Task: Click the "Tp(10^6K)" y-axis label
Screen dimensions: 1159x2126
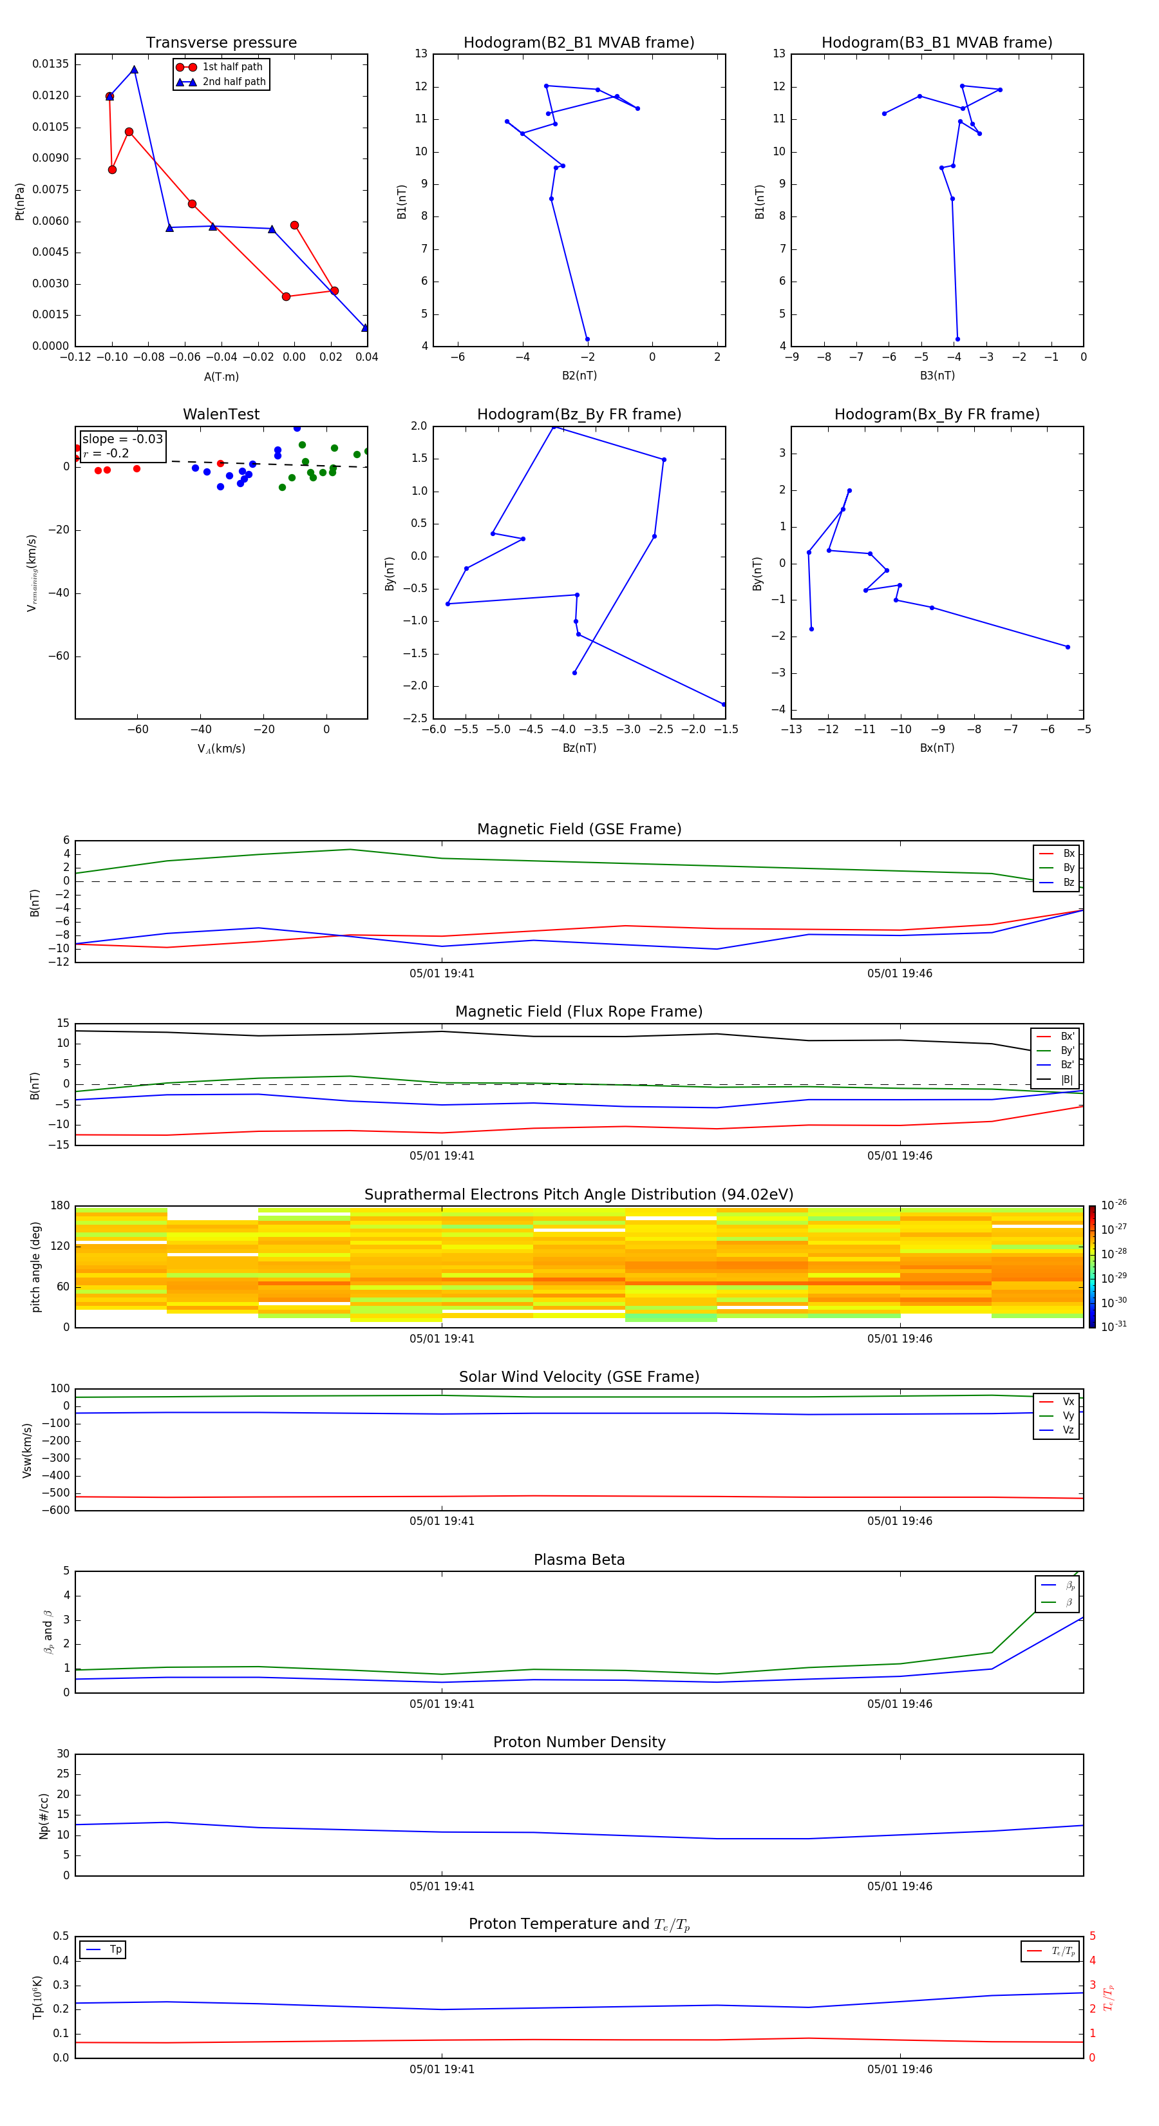Action: 37,1997
